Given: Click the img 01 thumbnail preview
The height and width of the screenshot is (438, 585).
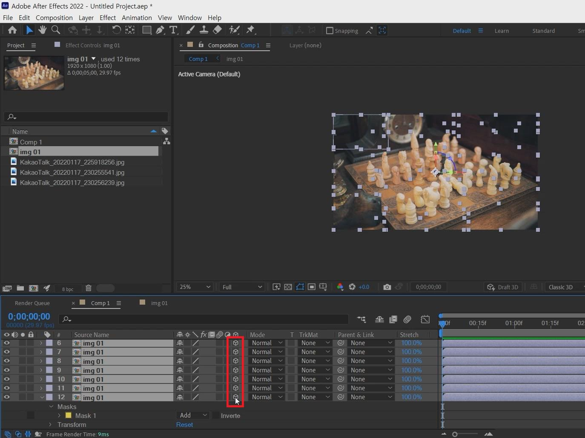Looking at the screenshot, I should click(x=34, y=73).
